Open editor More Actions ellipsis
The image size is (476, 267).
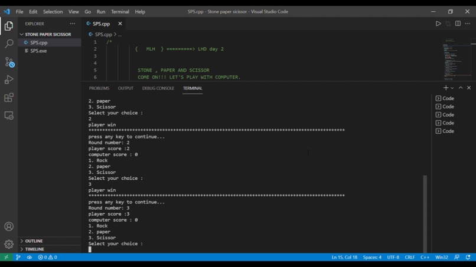(468, 24)
